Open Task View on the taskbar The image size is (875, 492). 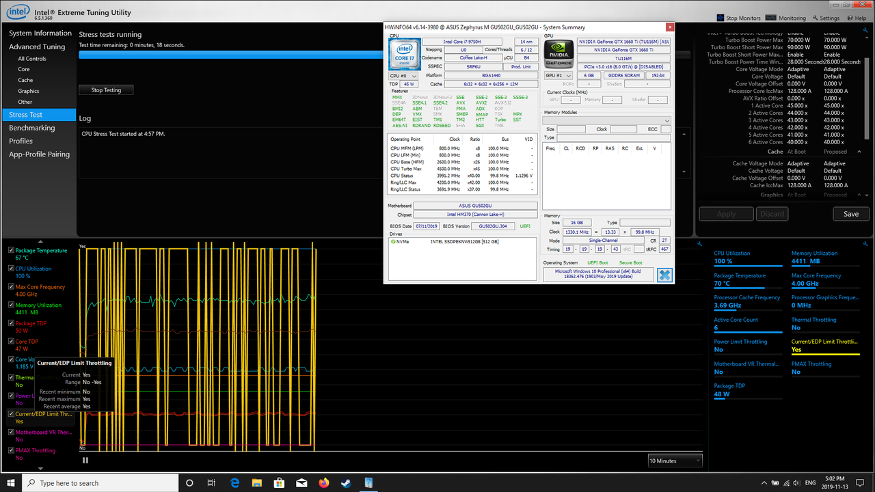point(211,482)
